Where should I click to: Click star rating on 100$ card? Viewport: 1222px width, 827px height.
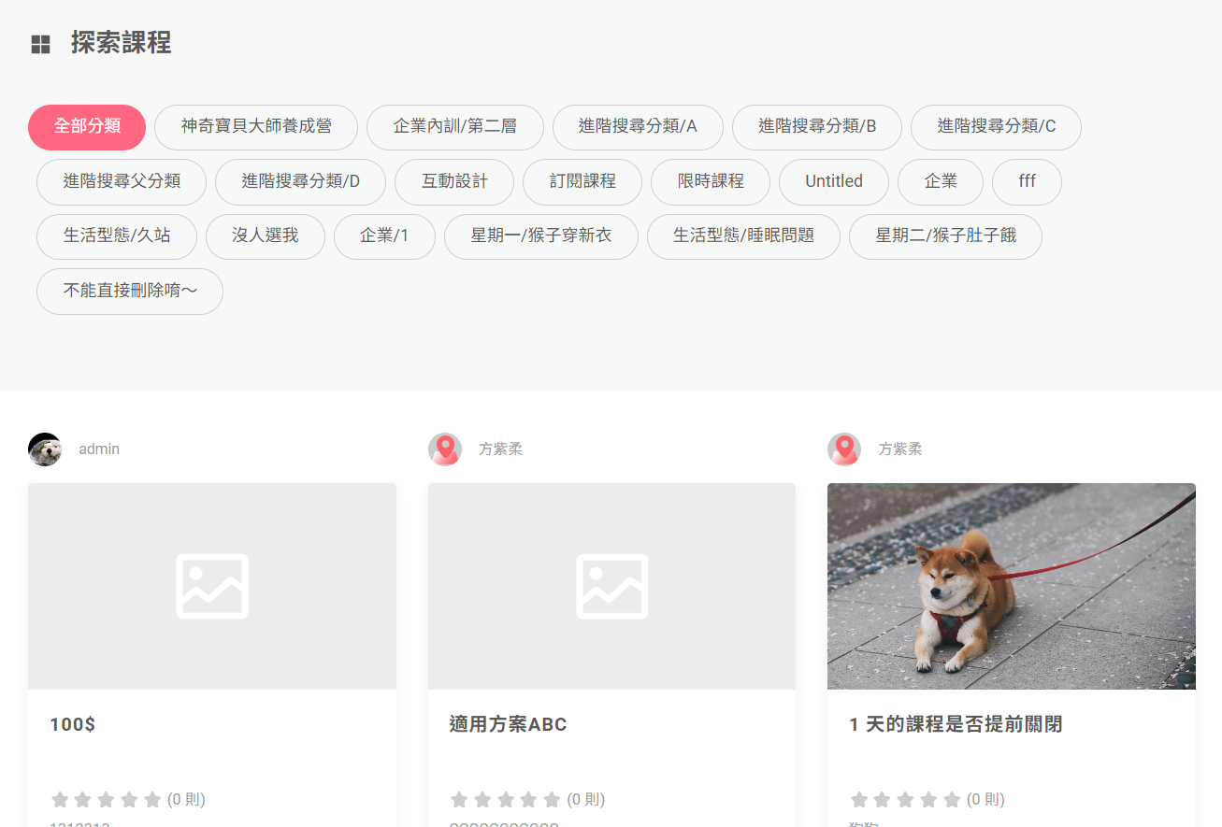(x=107, y=800)
